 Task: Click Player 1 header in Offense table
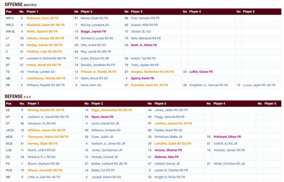pyautogui.click(x=32, y=12)
